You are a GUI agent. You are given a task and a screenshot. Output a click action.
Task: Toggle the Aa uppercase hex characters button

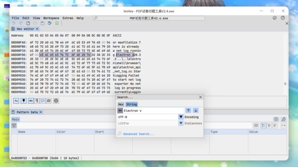tap(16, 100)
